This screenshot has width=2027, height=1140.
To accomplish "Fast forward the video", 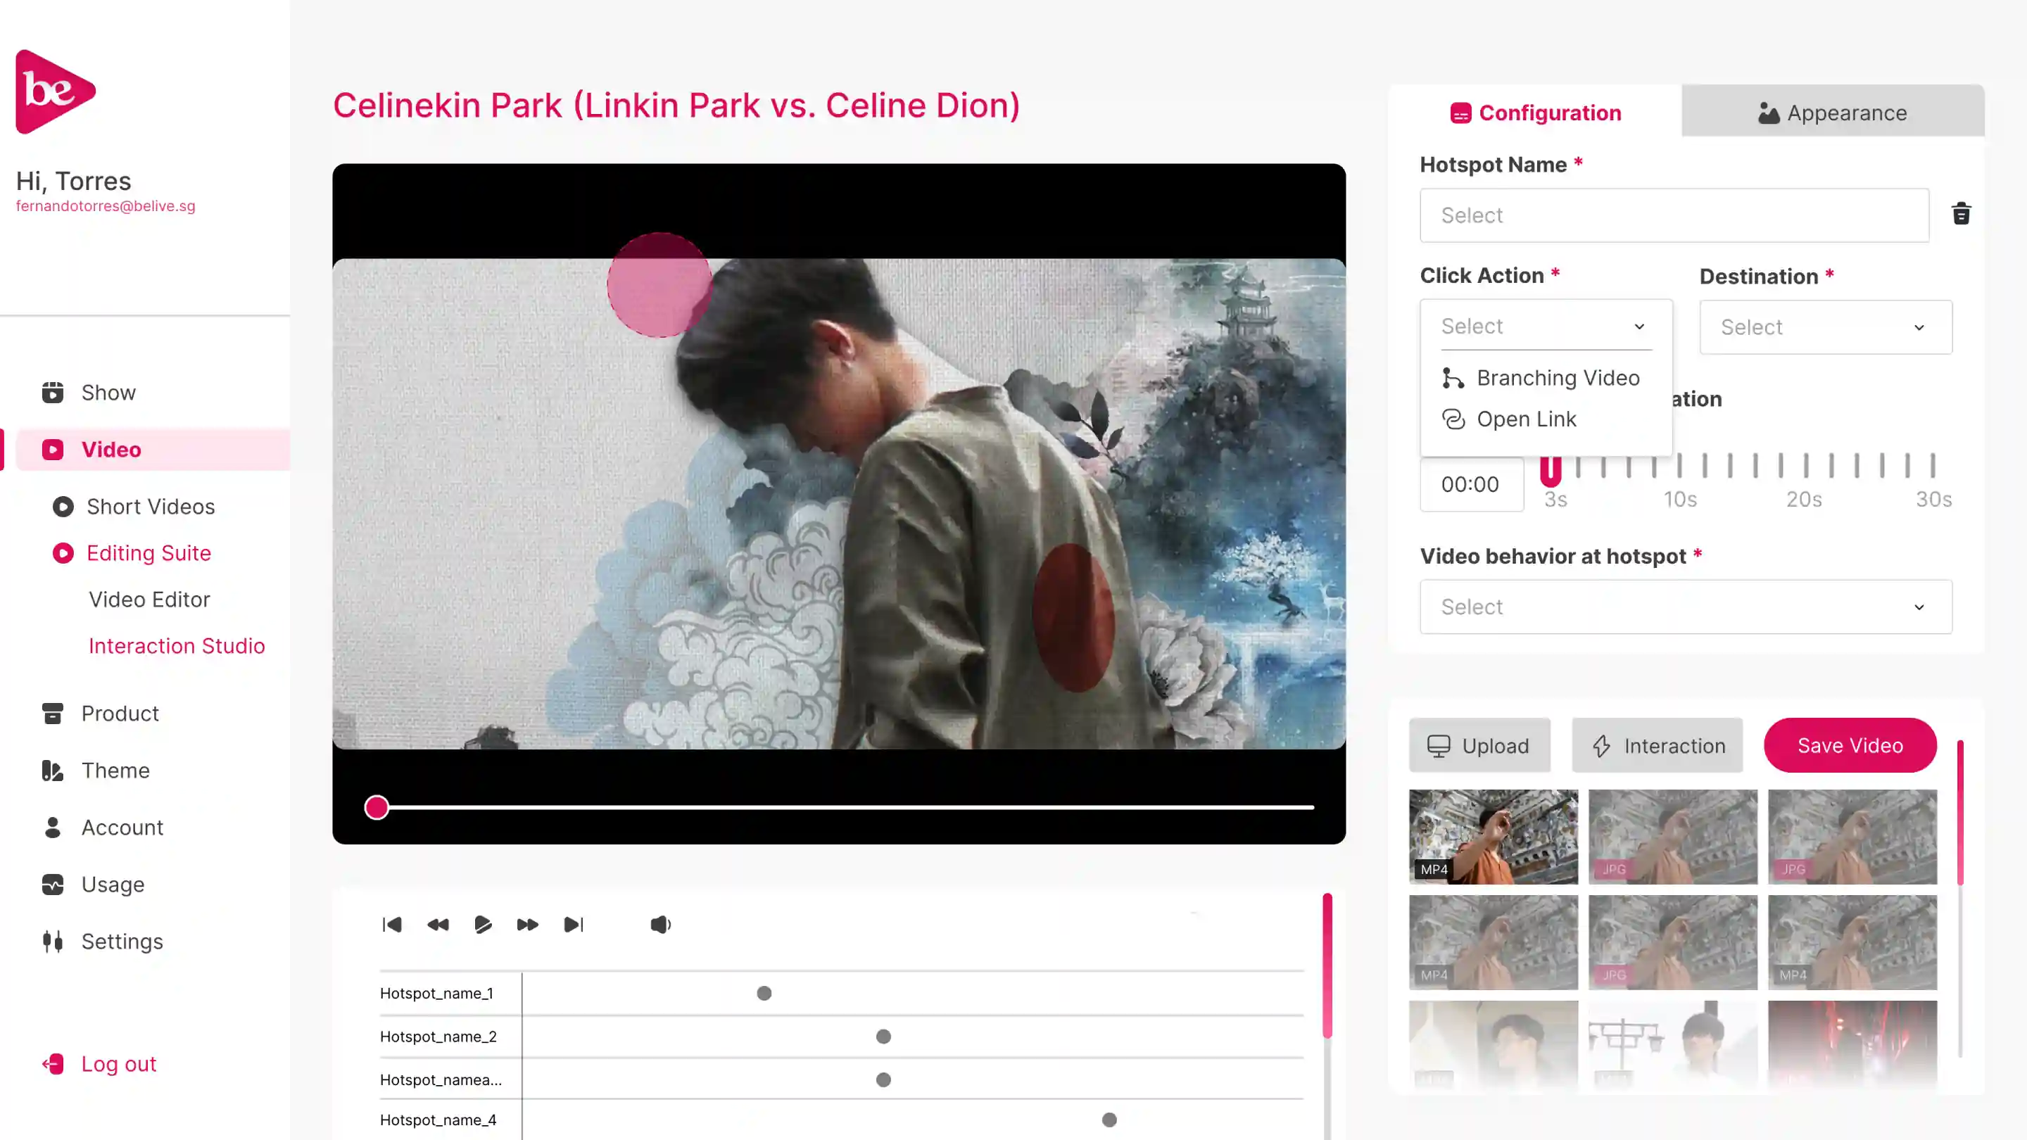I will pos(527,925).
